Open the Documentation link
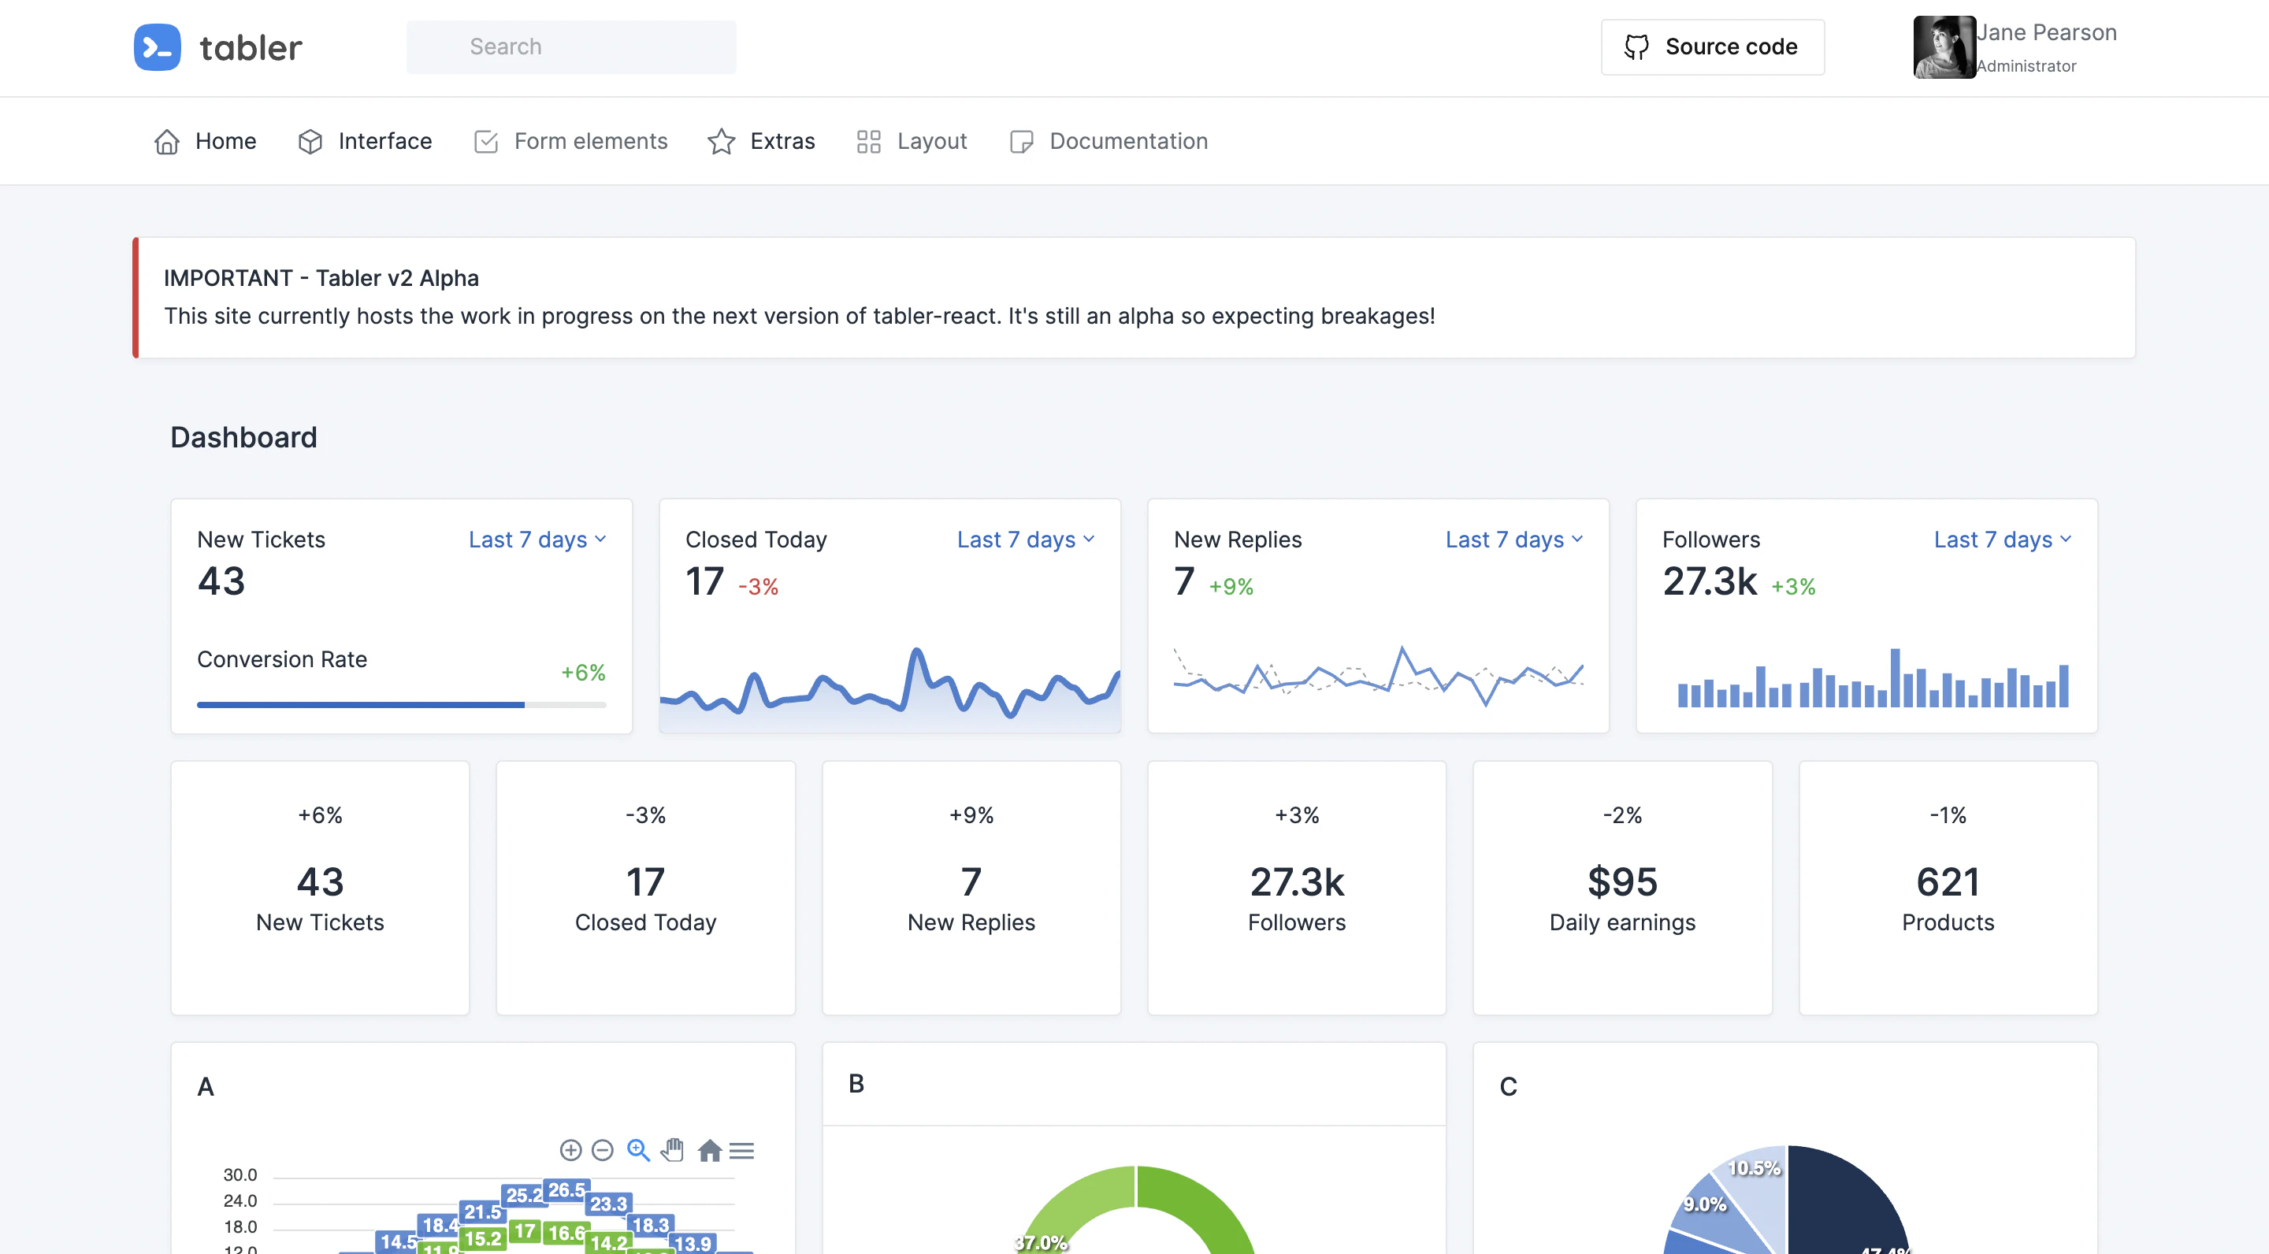The image size is (2269, 1254). click(x=1108, y=141)
